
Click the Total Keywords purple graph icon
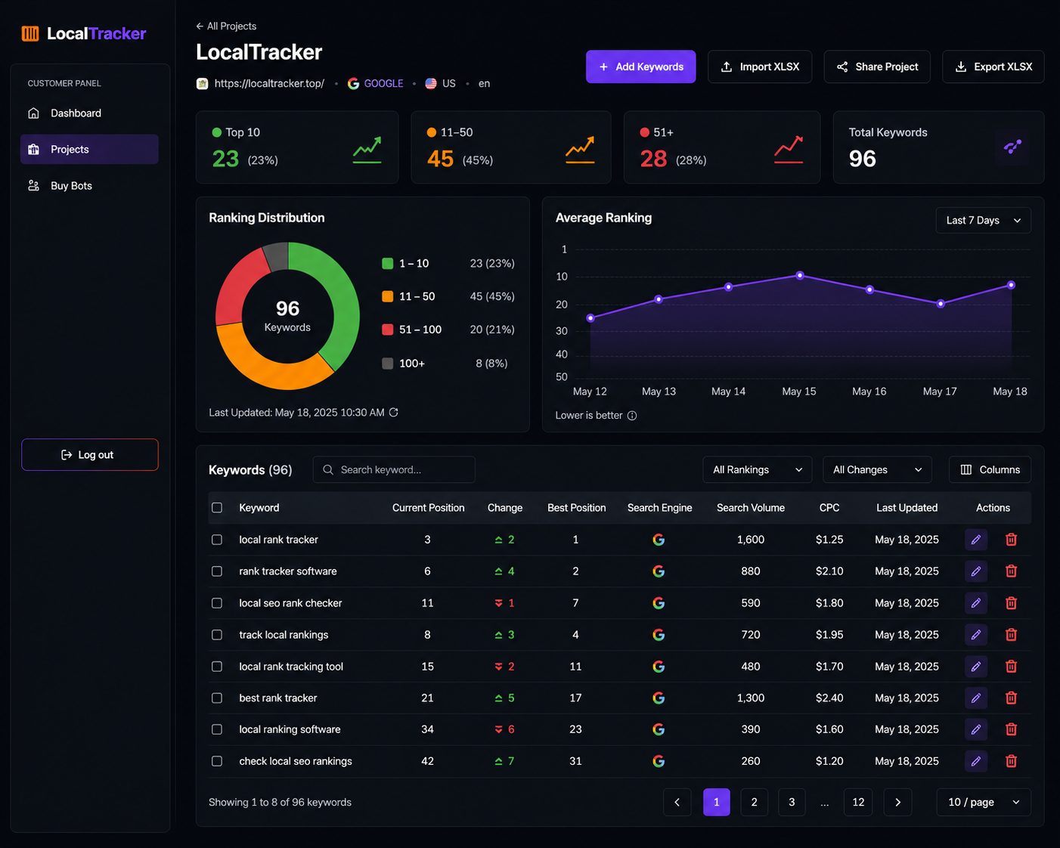[x=1012, y=147]
